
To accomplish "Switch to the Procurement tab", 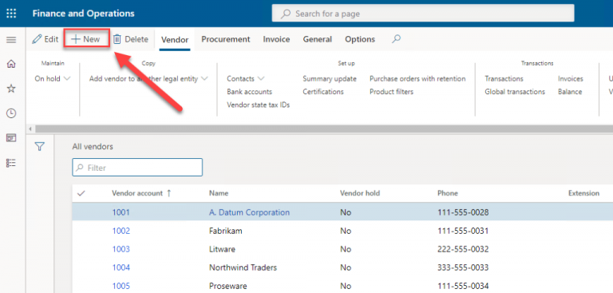I will pos(226,39).
